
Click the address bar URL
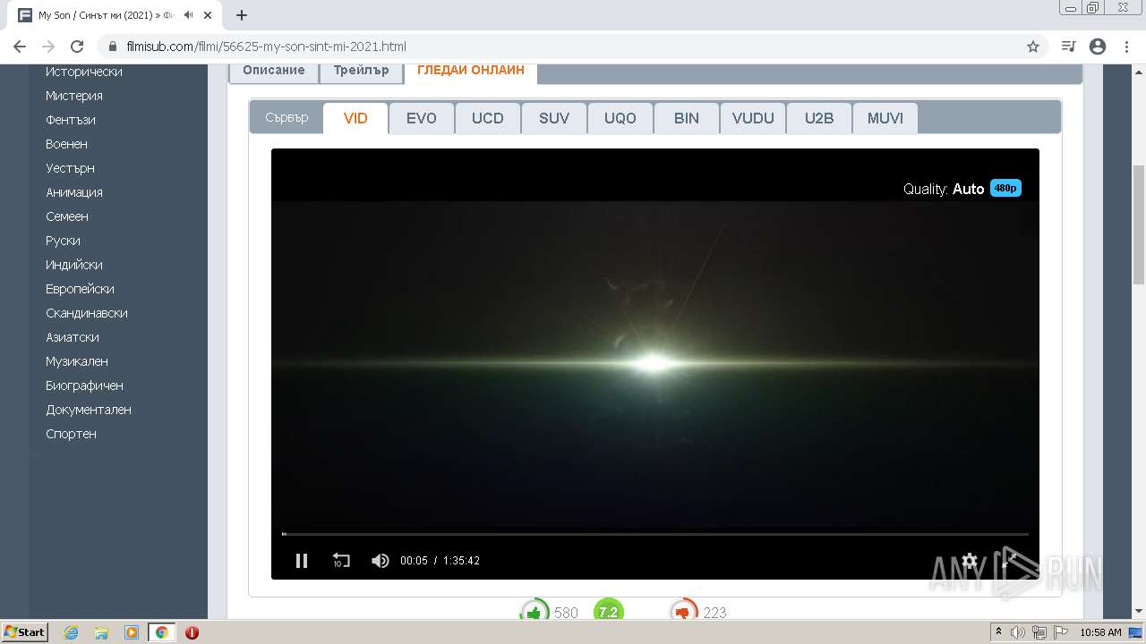pyautogui.click(x=267, y=47)
